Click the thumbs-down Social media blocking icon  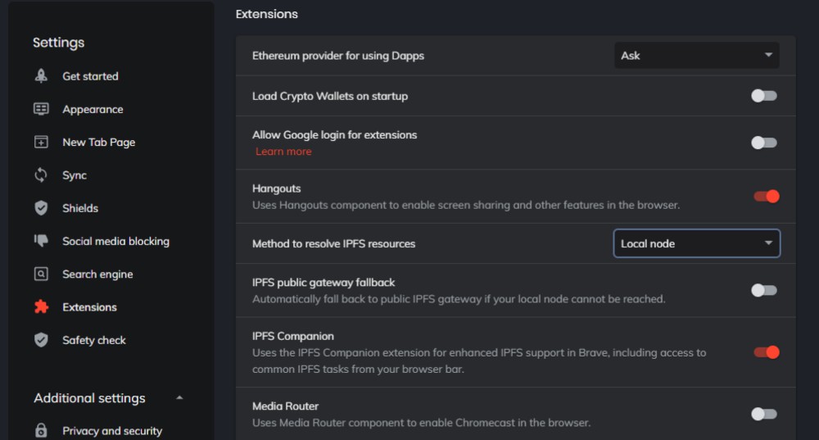pos(41,240)
